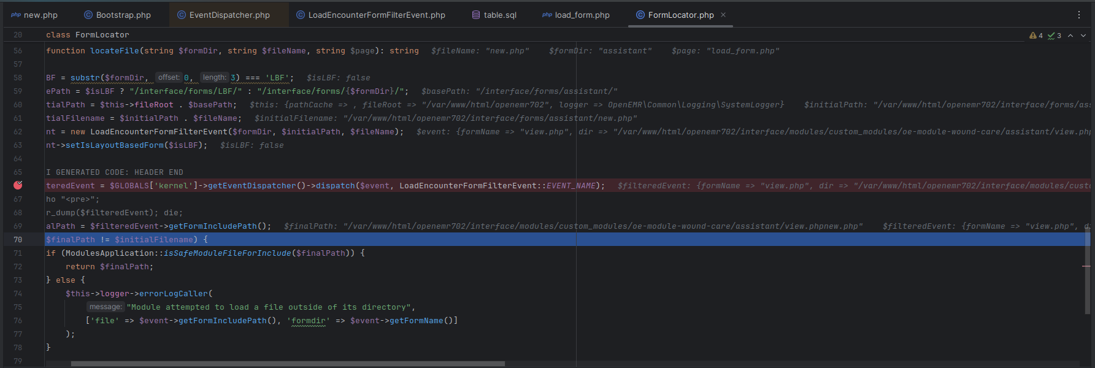
Task: Click the sticky 'class FormLocator' header line
Action: tap(88, 35)
